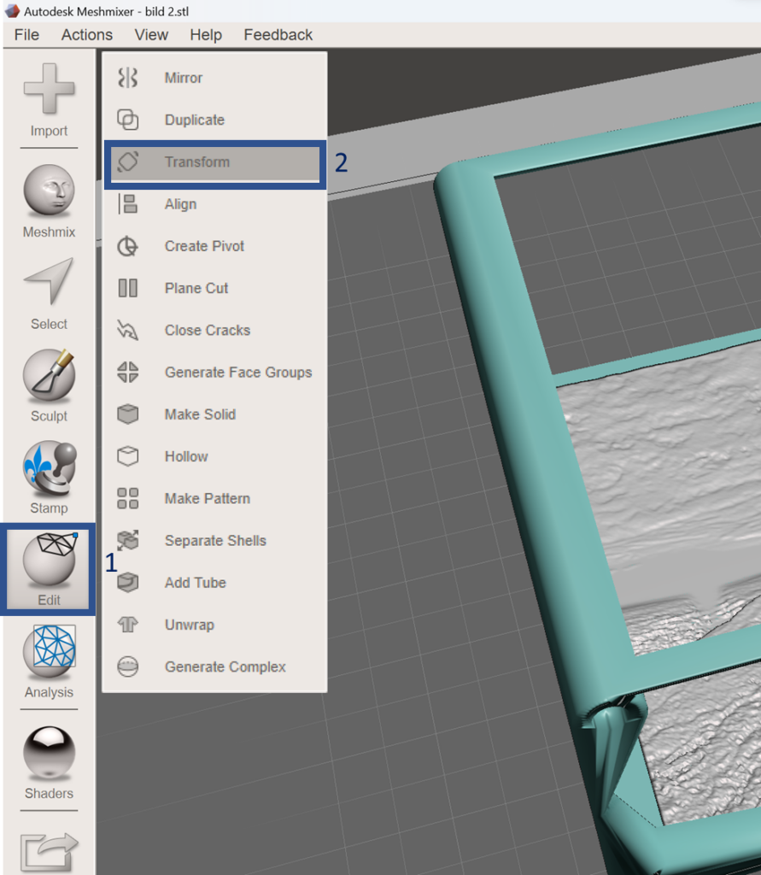Open the File menu

pyautogui.click(x=26, y=34)
